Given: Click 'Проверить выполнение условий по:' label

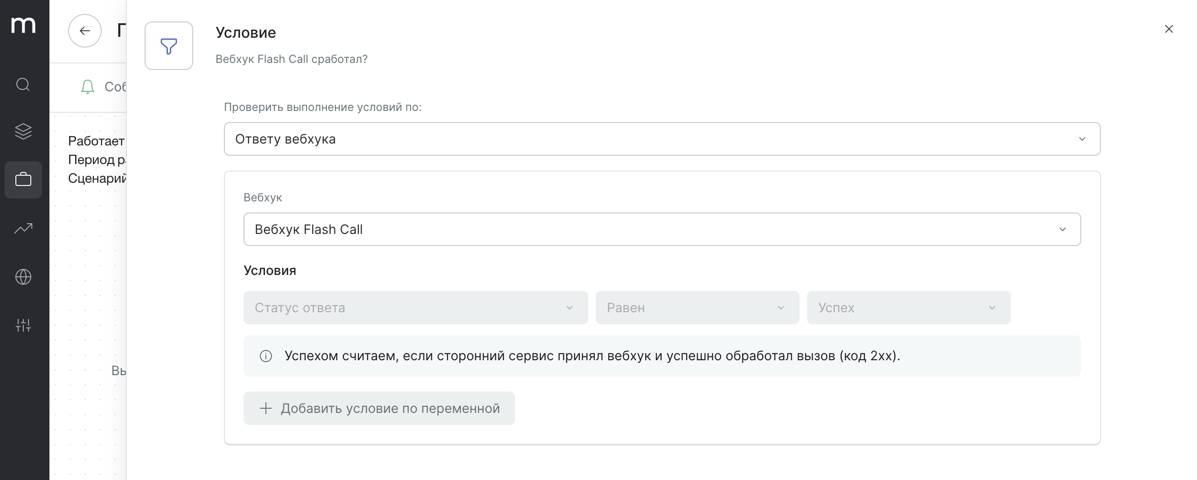Looking at the screenshot, I should [x=323, y=107].
